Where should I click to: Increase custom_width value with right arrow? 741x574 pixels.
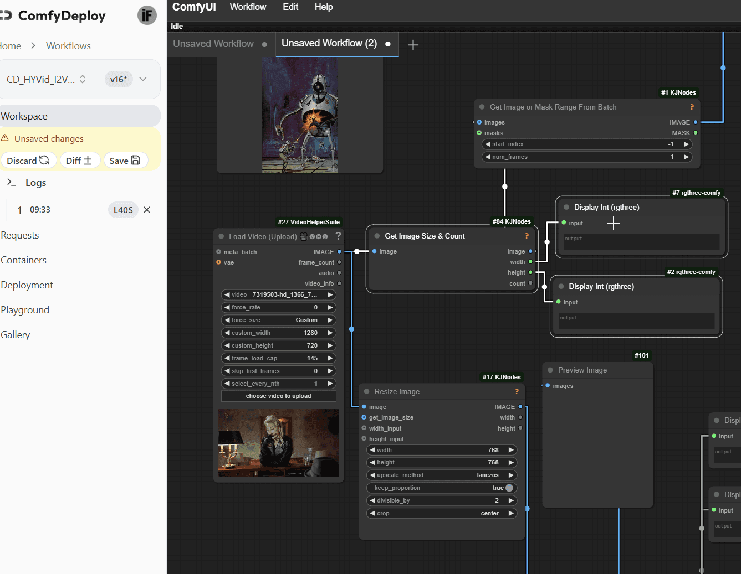click(330, 333)
